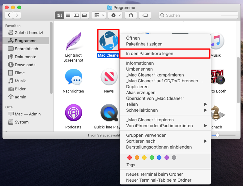Apply the purple tag color
The image size is (243, 186).
point(167,158)
